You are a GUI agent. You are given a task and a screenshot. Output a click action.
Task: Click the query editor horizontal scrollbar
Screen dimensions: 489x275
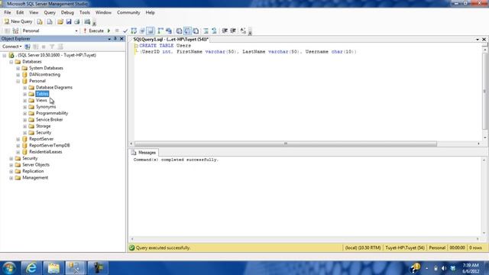click(285, 144)
